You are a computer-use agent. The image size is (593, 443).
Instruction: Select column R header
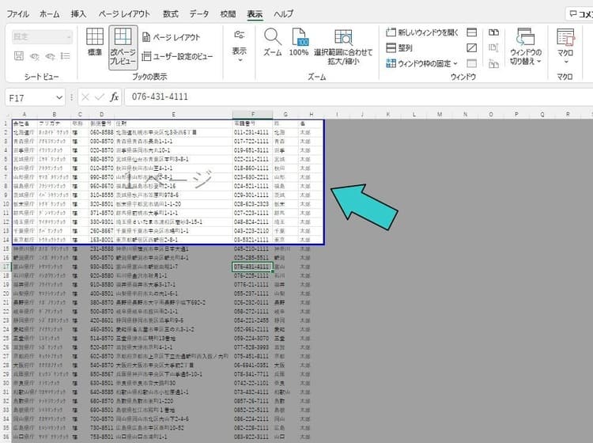click(568, 114)
